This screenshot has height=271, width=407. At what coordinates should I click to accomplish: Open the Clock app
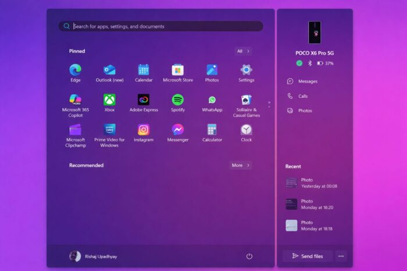(x=247, y=133)
